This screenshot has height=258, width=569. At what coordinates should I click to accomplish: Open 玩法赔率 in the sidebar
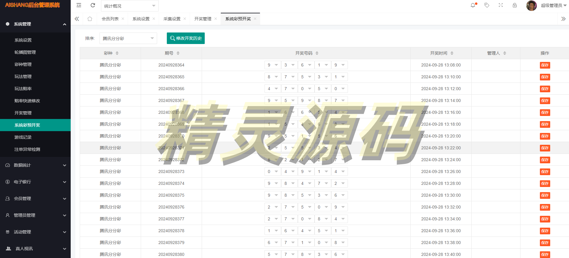click(23, 89)
